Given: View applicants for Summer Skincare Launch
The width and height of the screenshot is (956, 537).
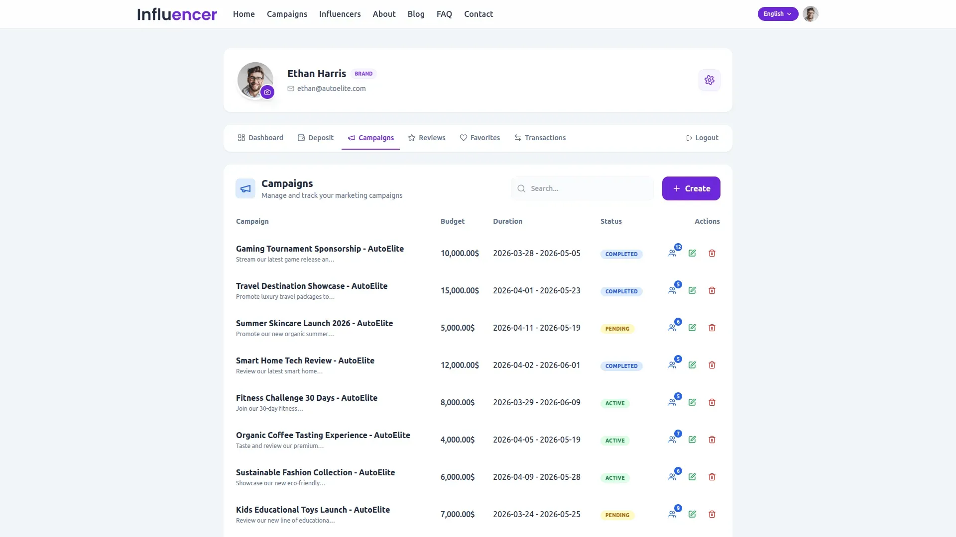Looking at the screenshot, I should click(x=672, y=328).
